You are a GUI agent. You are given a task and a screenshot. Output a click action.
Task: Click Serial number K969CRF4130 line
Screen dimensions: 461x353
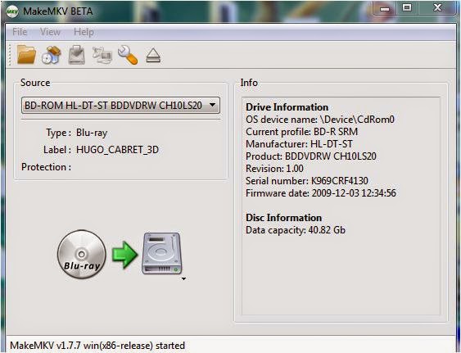[307, 181]
